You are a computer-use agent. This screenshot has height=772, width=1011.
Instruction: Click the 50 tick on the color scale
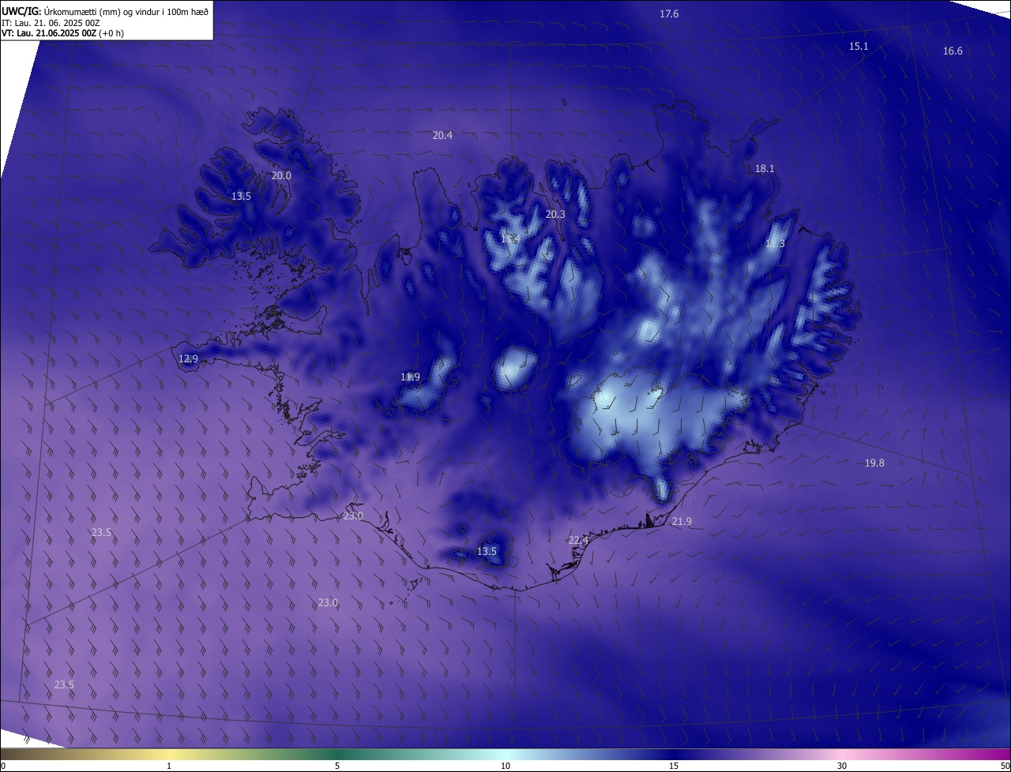[1005, 766]
